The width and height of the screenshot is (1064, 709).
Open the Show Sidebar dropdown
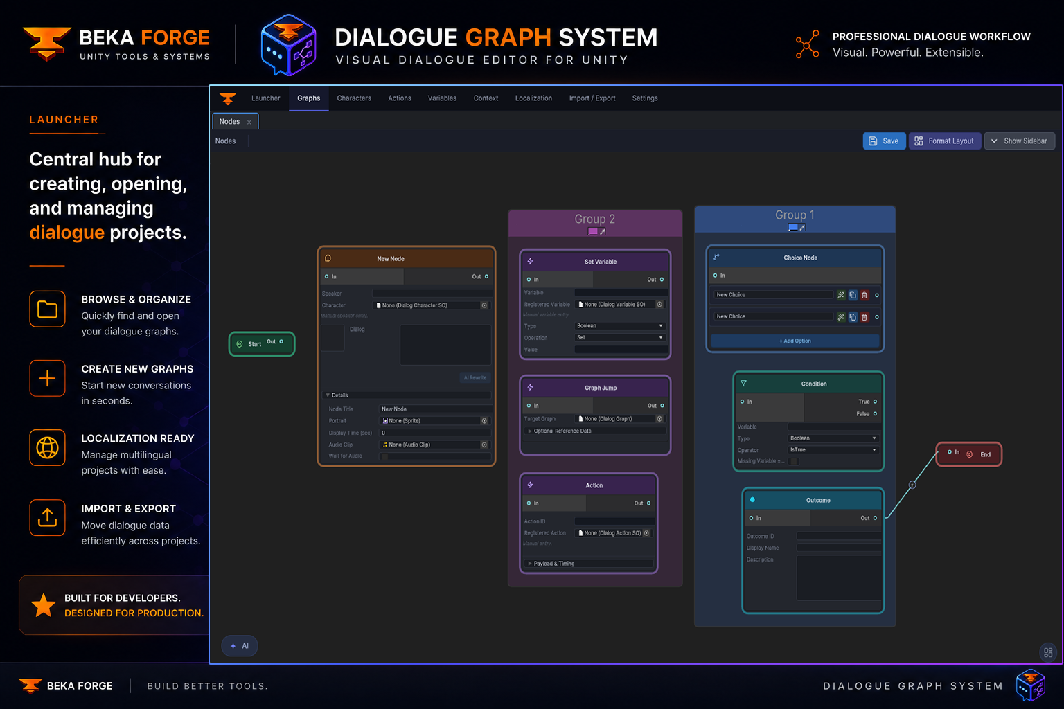coord(1019,141)
